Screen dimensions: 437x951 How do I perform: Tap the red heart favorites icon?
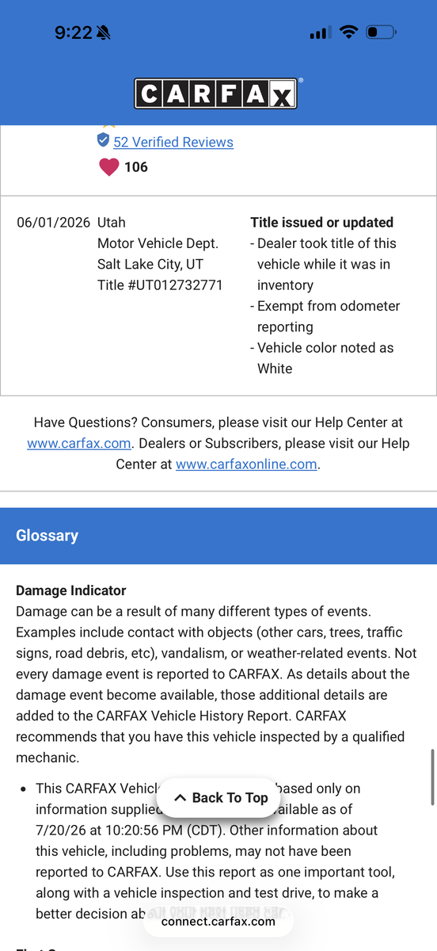click(108, 167)
